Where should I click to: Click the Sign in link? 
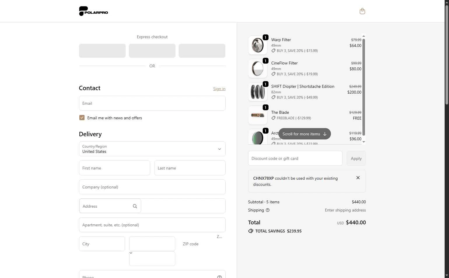219,89
